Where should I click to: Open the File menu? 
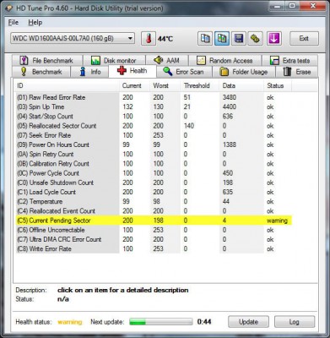(x=14, y=23)
